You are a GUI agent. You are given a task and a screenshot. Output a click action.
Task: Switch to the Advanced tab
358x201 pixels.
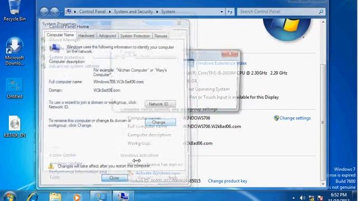coord(107,36)
